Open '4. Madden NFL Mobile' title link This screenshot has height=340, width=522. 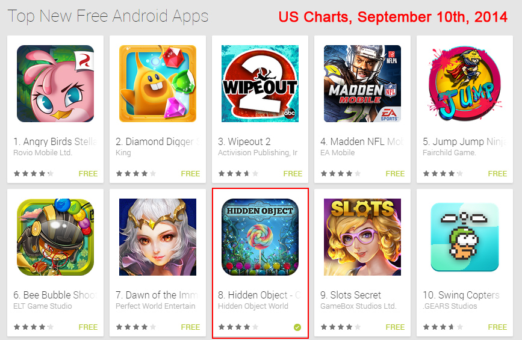pos(362,142)
